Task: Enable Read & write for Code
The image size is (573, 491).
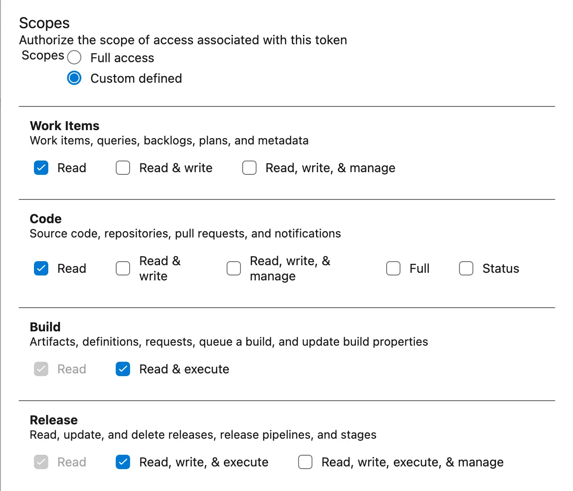Action: [x=122, y=268]
